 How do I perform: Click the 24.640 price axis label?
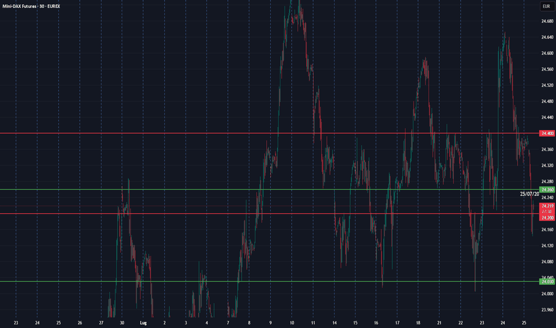tap(547, 37)
